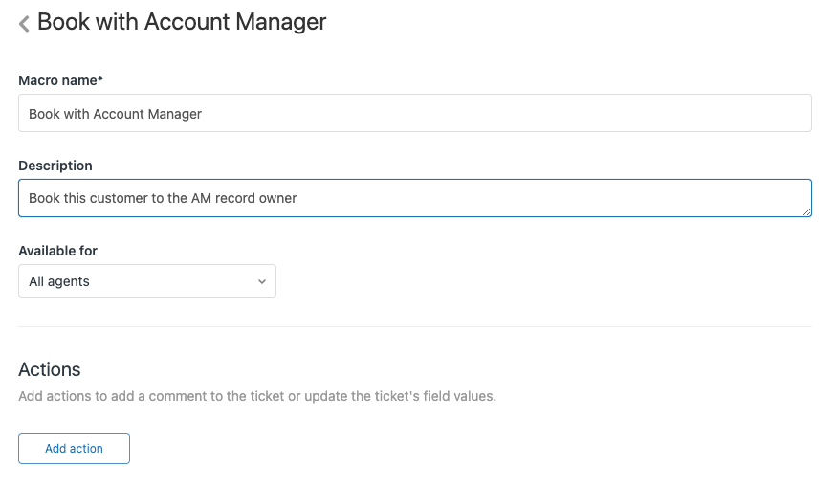Click the 'Macro name*' field label
Screen dimensions: 836x487
(x=60, y=80)
